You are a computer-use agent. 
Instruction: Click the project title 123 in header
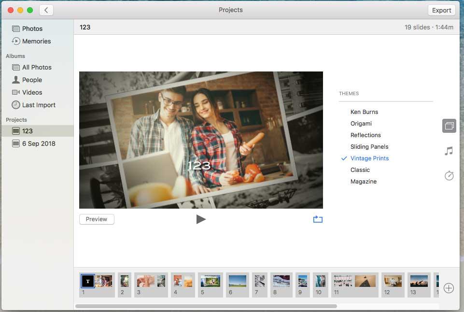(85, 27)
